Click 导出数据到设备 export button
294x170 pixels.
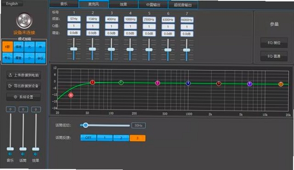24,86
